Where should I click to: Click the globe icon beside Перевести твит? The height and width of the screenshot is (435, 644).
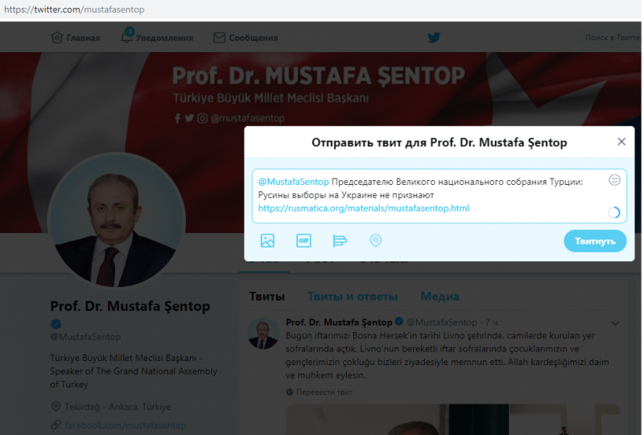(x=290, y=392)
